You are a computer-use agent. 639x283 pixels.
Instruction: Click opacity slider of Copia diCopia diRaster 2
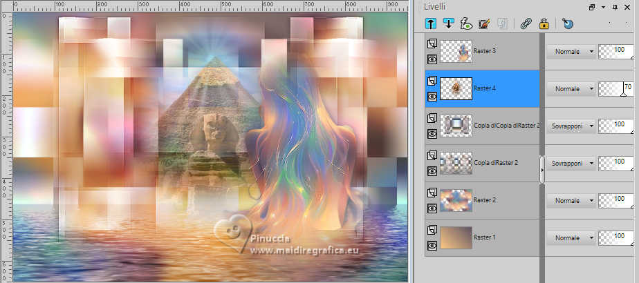[x=616, y=126]
